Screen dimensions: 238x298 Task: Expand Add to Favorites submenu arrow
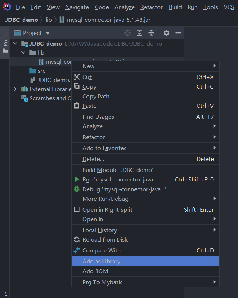(215, 148)
